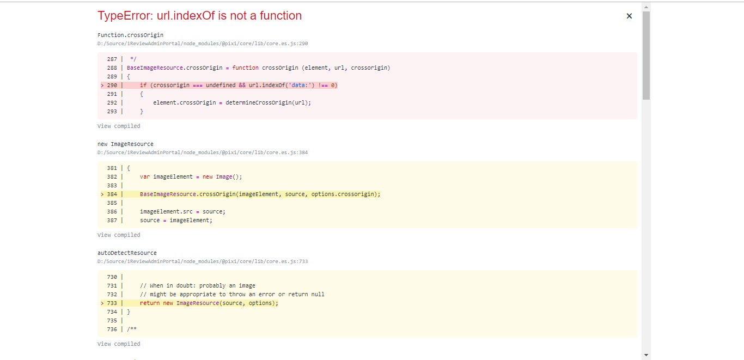
Task: Click line 386 imageElement.src assignment
Action: click(182, 212)
